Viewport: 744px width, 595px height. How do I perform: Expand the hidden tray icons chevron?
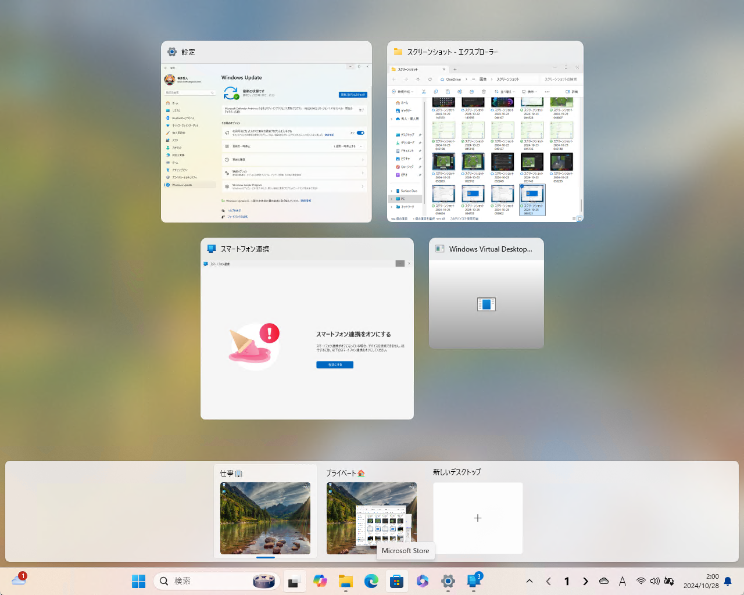530,581
